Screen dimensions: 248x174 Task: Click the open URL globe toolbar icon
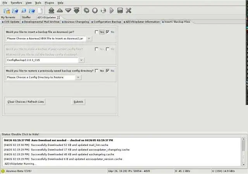(24, 10)
